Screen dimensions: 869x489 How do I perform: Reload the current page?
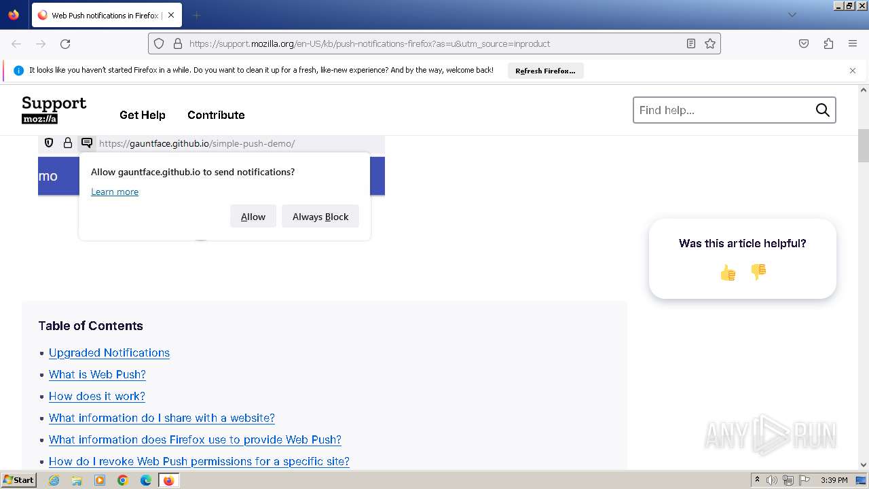pos(65,43)
